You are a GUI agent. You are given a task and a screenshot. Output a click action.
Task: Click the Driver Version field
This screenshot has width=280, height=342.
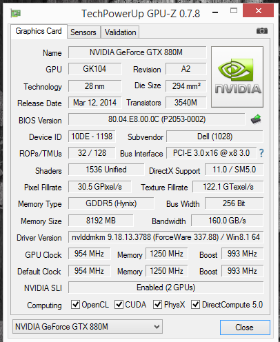(x=166, y=237)
